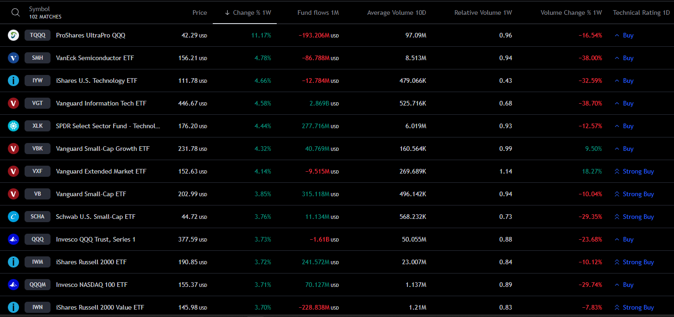The image size is (674, 317).
Task: Open the TQQQ ticker badge
Action: (38, 35)
